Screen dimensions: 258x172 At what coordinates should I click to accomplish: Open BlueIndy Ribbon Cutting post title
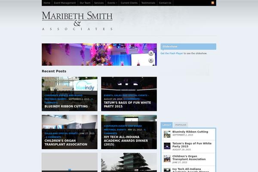66,107
